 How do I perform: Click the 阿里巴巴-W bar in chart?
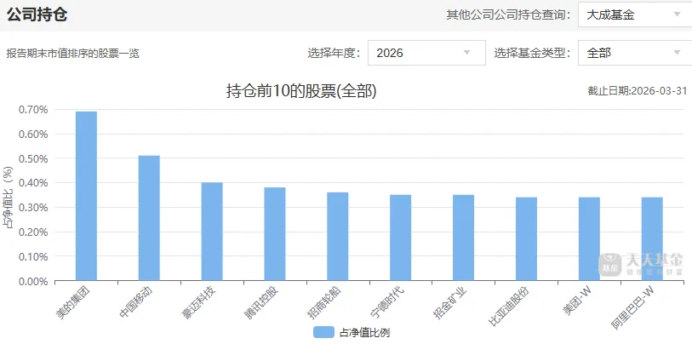tap(652, 239)
